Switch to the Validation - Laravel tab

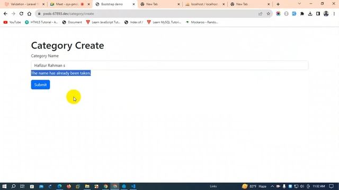coord(24,4)
